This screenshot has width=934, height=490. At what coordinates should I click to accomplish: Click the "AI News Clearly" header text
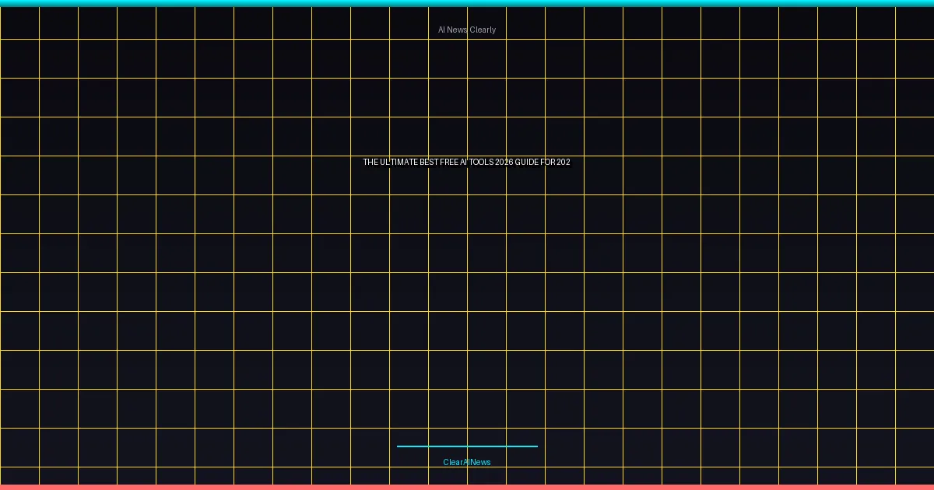(x=467, y=30)
